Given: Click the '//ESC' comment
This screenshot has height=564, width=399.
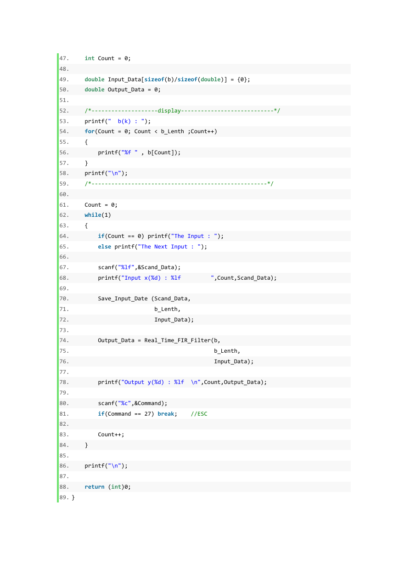Looking at the screenshot, I should [x=199, y=414].
